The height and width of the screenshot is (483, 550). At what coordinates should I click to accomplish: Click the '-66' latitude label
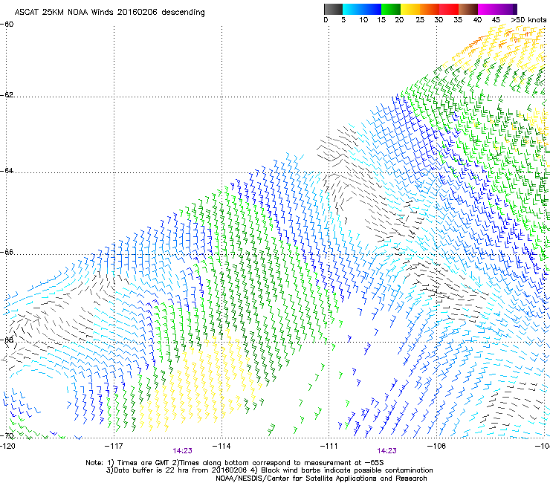point(7,253)
